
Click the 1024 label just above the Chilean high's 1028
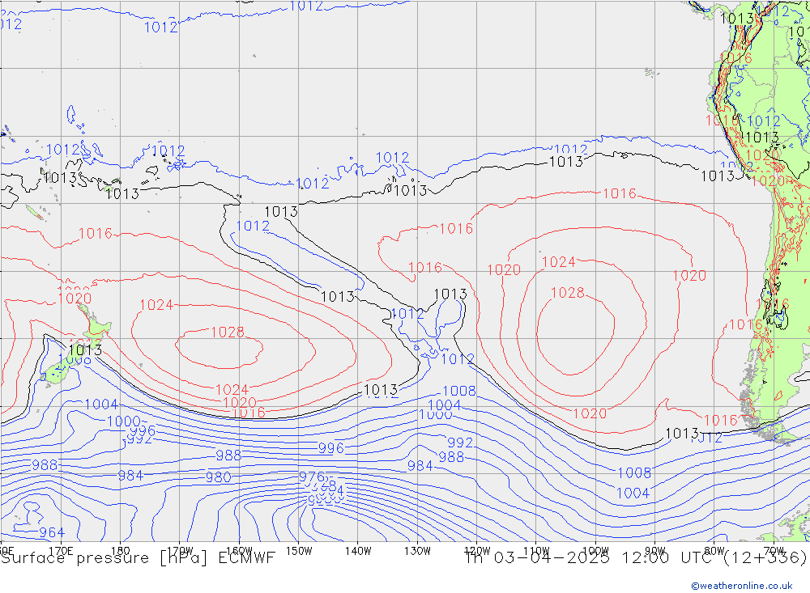[x=558, y=262]
